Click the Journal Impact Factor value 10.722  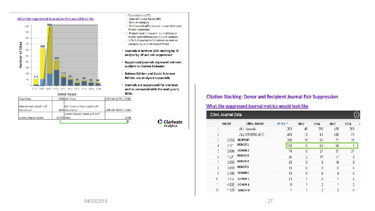click(60, 118)
